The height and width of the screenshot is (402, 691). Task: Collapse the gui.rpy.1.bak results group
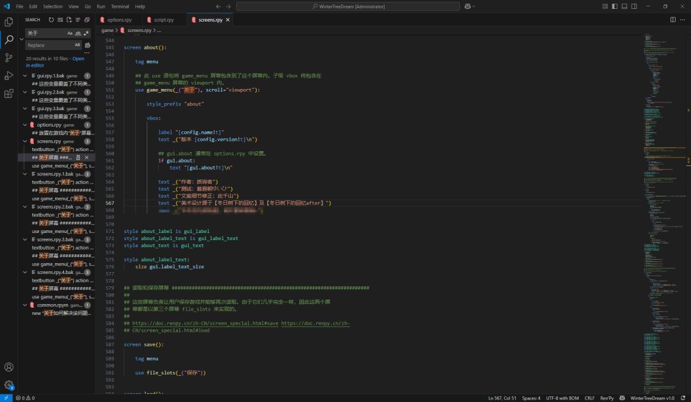(x=25, y=76)
